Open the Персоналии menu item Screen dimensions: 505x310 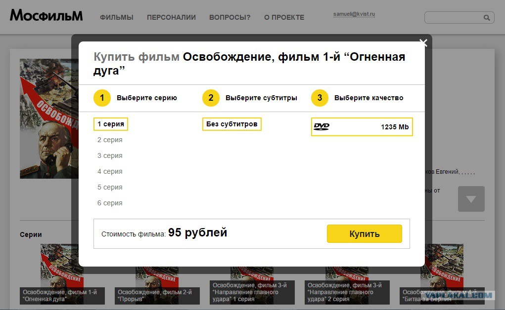pyautogui.click(x=171, y=18)
